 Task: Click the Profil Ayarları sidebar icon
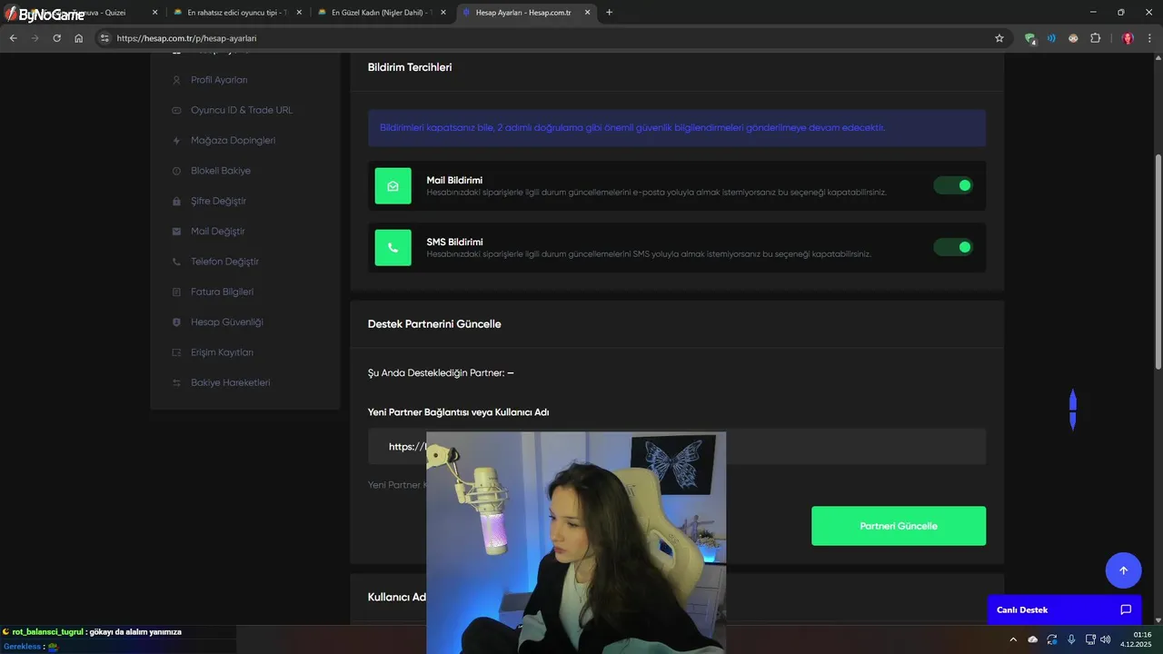176,80
